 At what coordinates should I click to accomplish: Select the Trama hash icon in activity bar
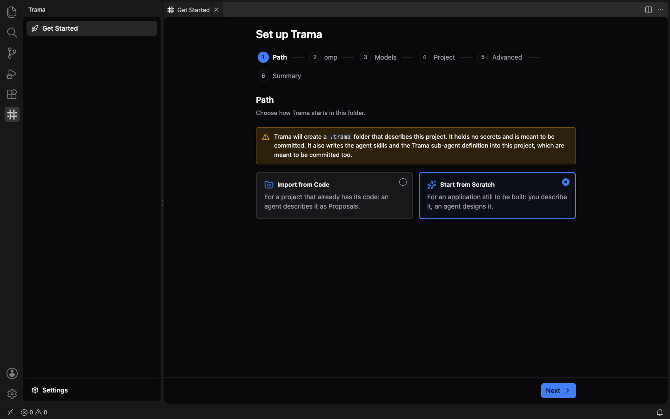[12, 115]
